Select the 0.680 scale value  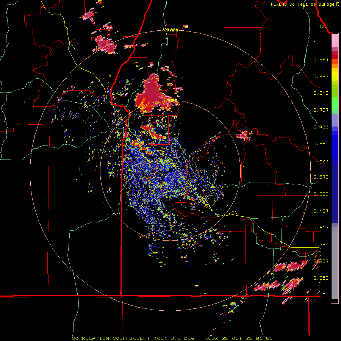(x=321, y=144)
